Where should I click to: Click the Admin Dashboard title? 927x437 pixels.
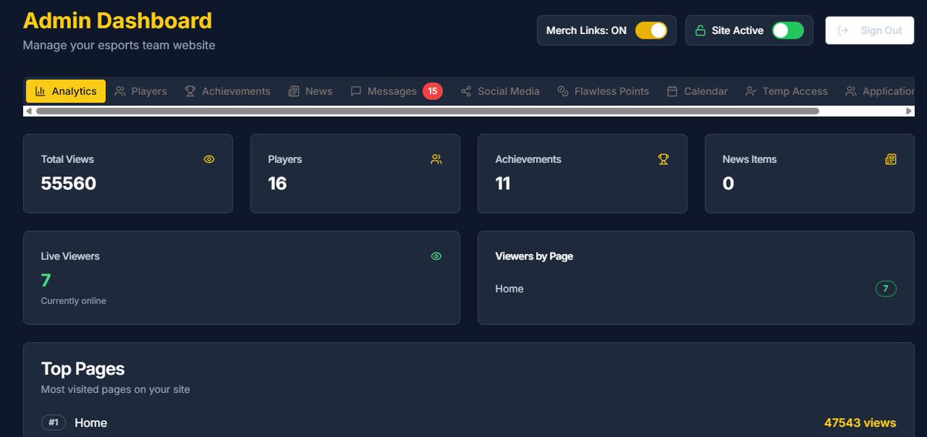pyautogui.click(x=117, y=21)
